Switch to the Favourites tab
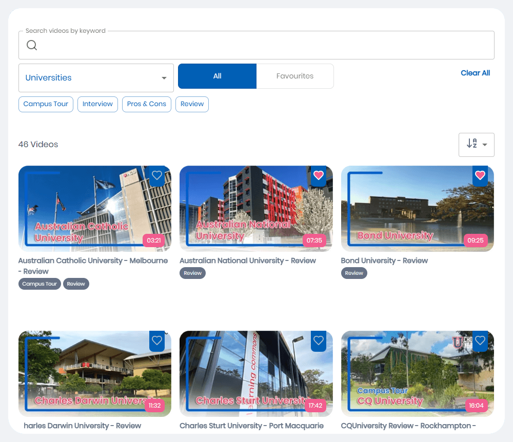Screen dimensions: 513x442 pyautogui.click(x=295, y=76)
